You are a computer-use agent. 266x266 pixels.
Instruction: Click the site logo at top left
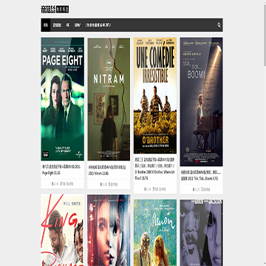pos(55,10)
